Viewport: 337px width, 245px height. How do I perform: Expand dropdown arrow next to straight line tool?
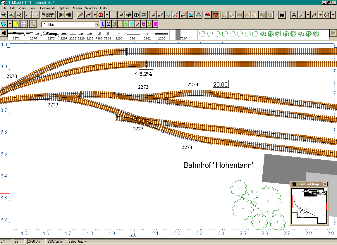(308, 15)
